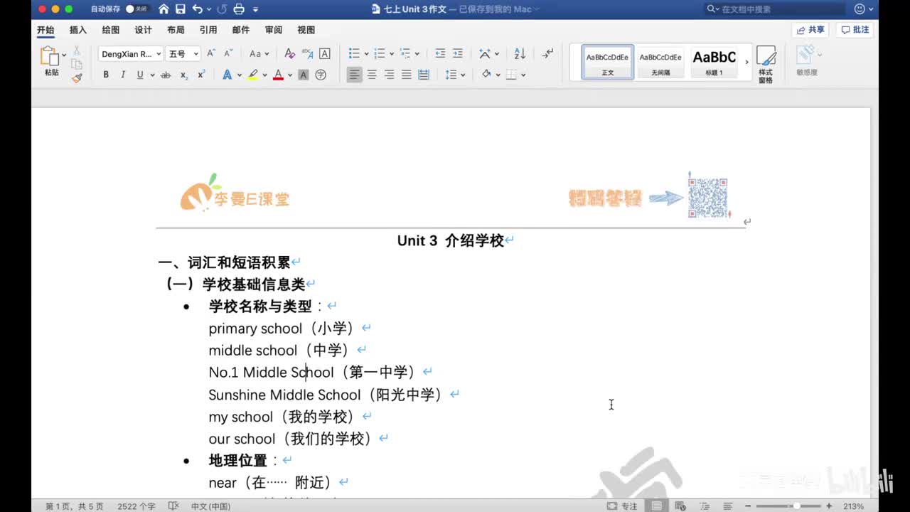Open the View ribbon tab
Image resolution: width=910 pixels, height=512 pixels.
[306, 30]
